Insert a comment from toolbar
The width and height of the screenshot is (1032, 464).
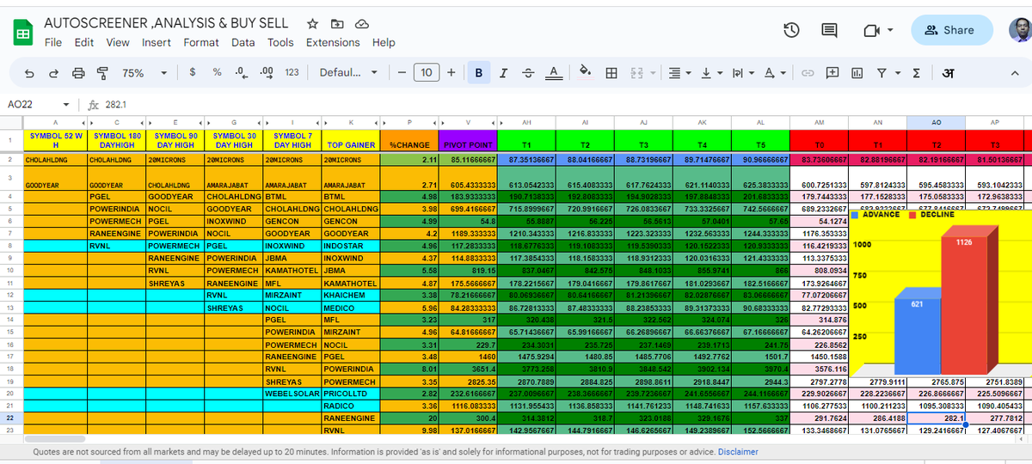click(832, 73)
